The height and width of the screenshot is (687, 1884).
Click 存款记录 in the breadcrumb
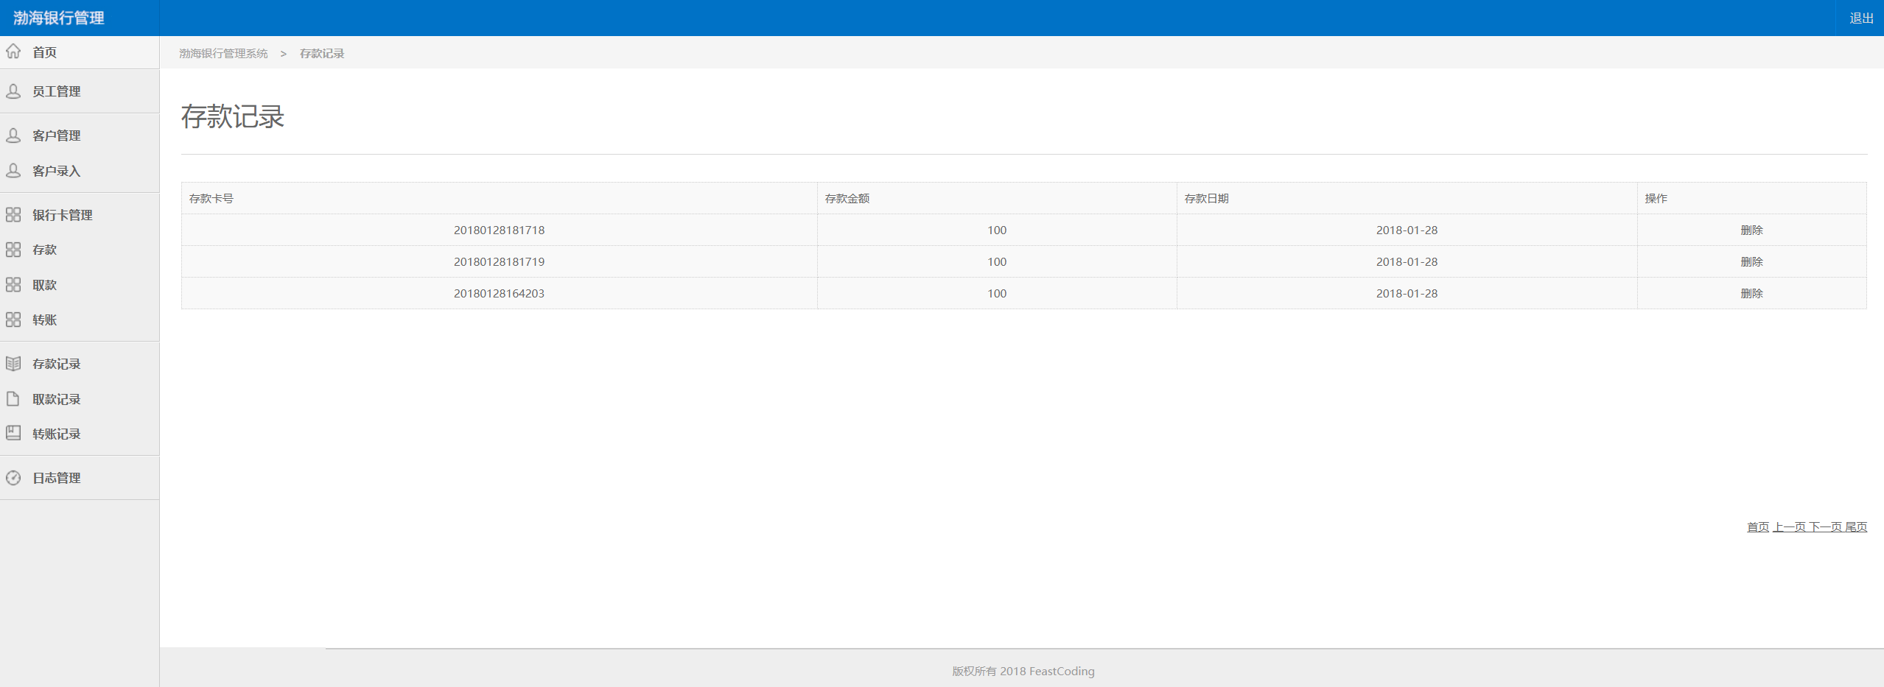click(x=322, y=54)
